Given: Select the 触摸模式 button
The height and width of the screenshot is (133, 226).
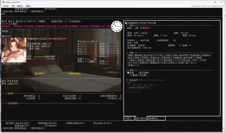Looking at the screenshot, I should (157, 118).
